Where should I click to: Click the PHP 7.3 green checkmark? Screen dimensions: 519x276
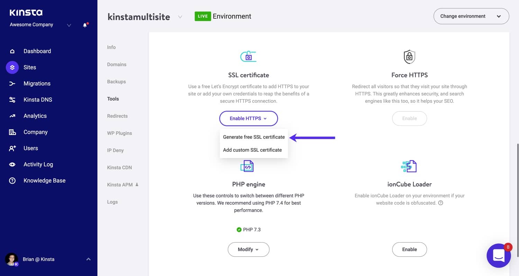(239, 229)
